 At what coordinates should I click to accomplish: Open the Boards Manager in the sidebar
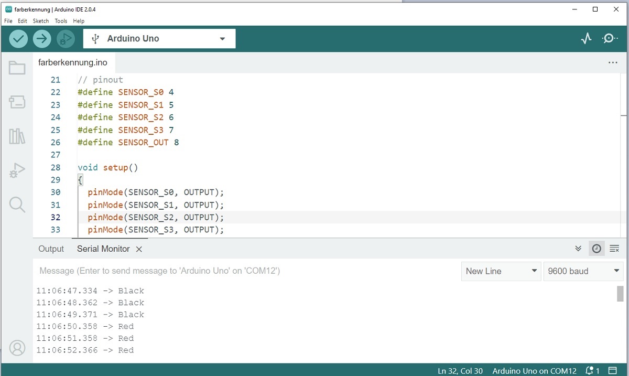coord(17,102)
